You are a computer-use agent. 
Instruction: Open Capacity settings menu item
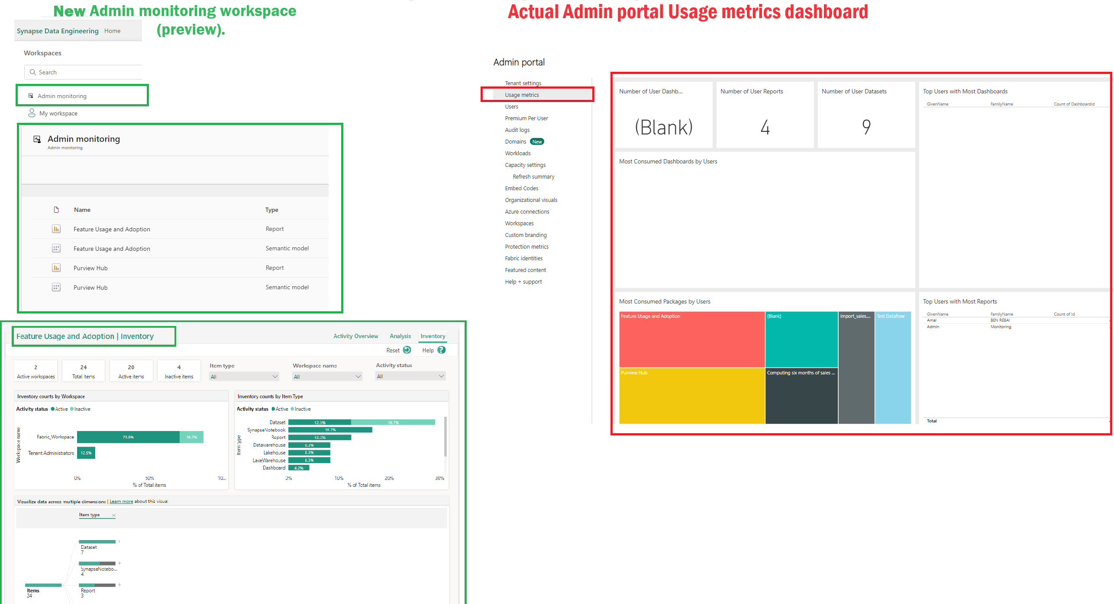click(x=525, y=165)
